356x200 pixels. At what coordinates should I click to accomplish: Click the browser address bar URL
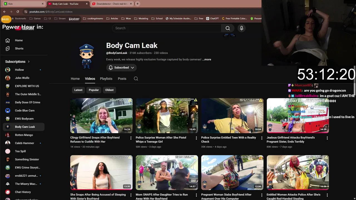pos(51,12)
